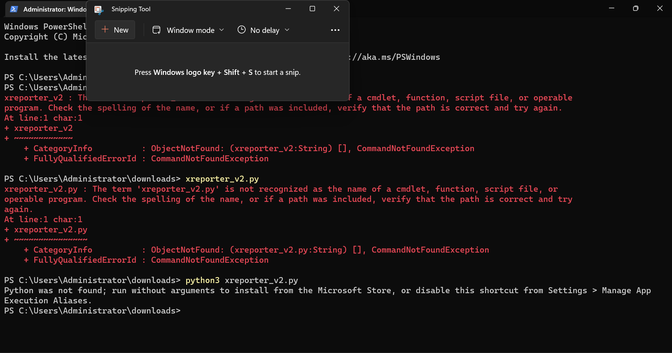Screen dimensions: 672x353
Task: Click the clock delay icon
Action: [x=241, y=30]
